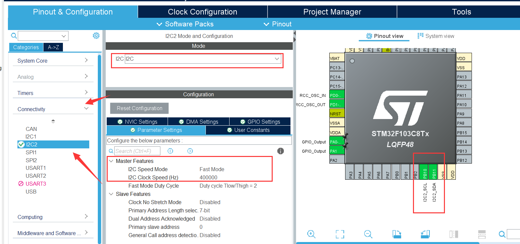This screenshot has width=520, height=244.
Task: Click the pin search magnifier icon
Action: [502, 234]
